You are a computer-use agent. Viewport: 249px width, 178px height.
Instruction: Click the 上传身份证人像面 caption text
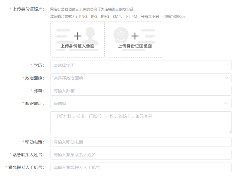(77, 46)
